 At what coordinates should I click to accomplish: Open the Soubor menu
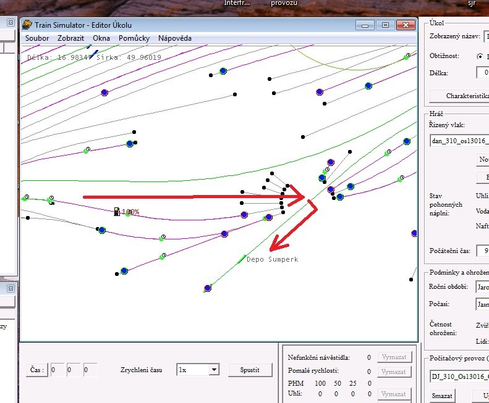[x=37, y=38]
